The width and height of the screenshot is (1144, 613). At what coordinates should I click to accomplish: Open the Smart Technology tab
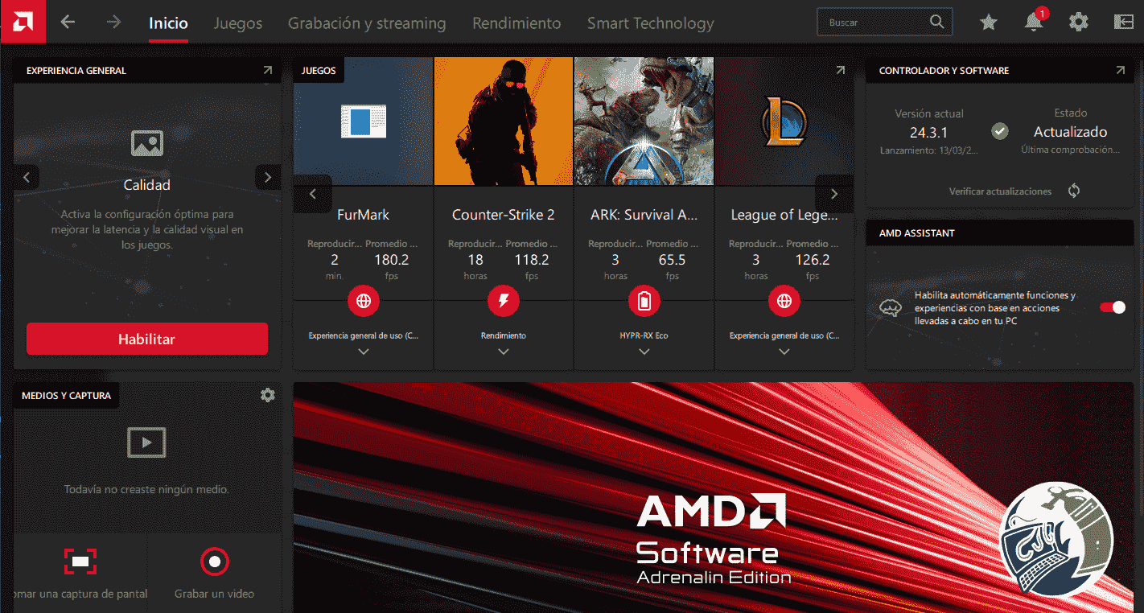pyautogui.click(x=651, y=23)
